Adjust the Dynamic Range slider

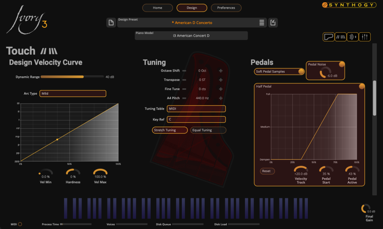pos(72,77)
